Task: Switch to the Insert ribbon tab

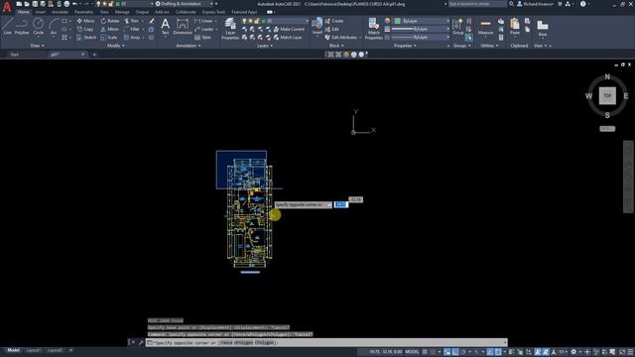Action: tap(40, 12)
